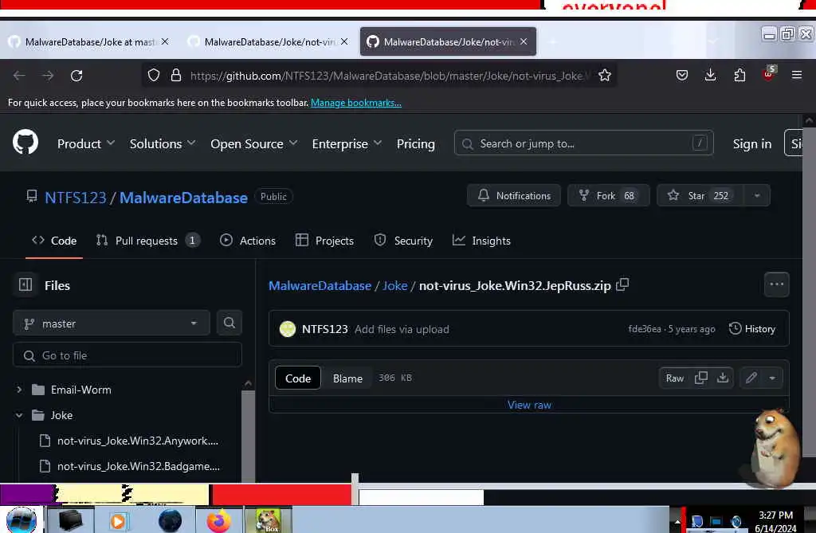Fork the repository button
The image size is (816, 533).
pos(608,196)
